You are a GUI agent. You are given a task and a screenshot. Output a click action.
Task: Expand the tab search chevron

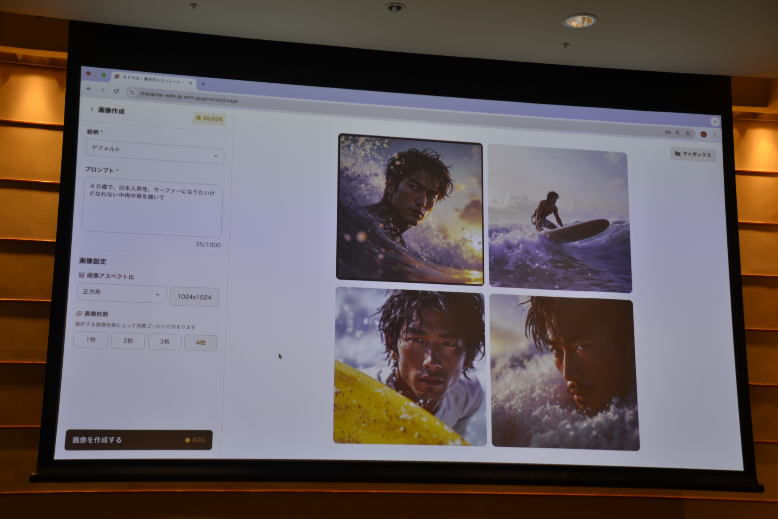(715, 122)
